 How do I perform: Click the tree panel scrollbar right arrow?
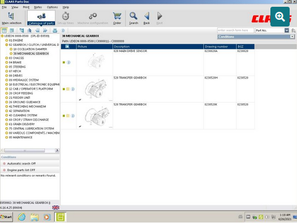(x=57, y=150)
